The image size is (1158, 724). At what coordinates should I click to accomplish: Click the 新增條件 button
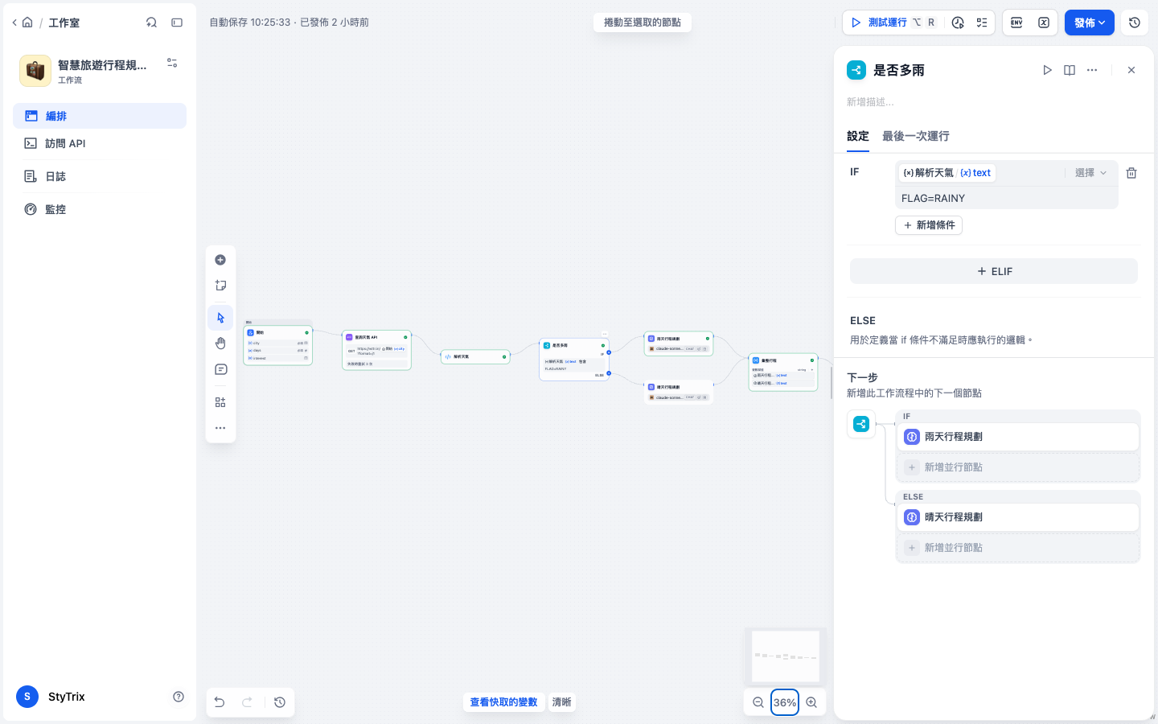(x=929, y=225)
